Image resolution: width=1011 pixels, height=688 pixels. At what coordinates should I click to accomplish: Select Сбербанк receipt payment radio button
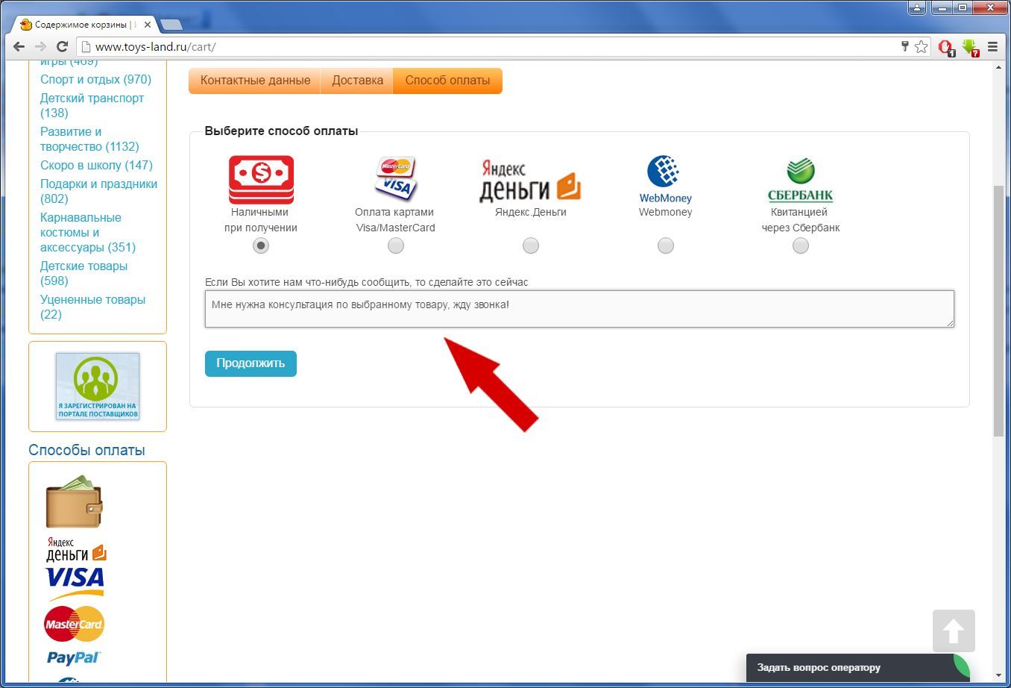[x=801, y=246]
